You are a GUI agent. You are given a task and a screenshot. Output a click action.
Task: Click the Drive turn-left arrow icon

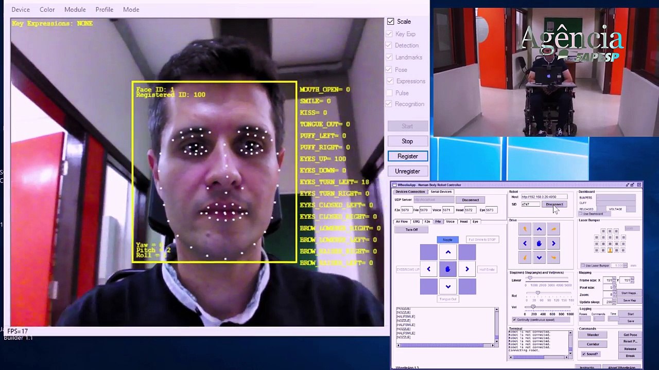tap(525, 244)
